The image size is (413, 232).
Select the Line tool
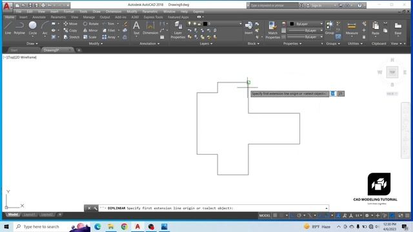coord(8,28)
